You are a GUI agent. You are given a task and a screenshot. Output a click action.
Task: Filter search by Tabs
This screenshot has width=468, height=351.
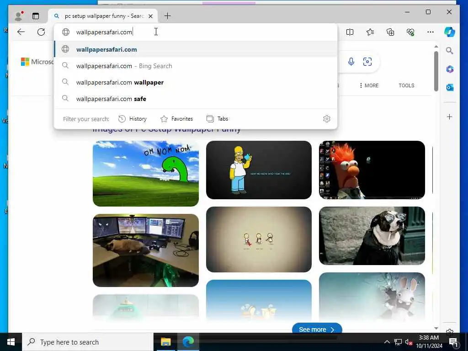218,119
